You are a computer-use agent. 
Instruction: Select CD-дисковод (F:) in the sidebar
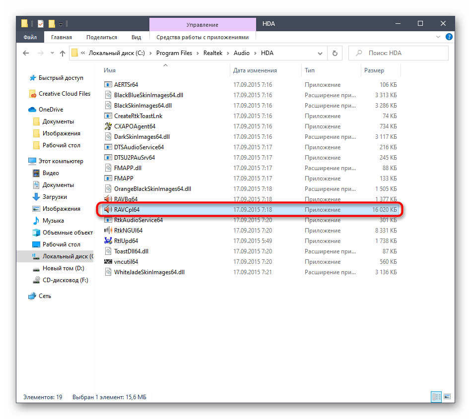[65, 280]
